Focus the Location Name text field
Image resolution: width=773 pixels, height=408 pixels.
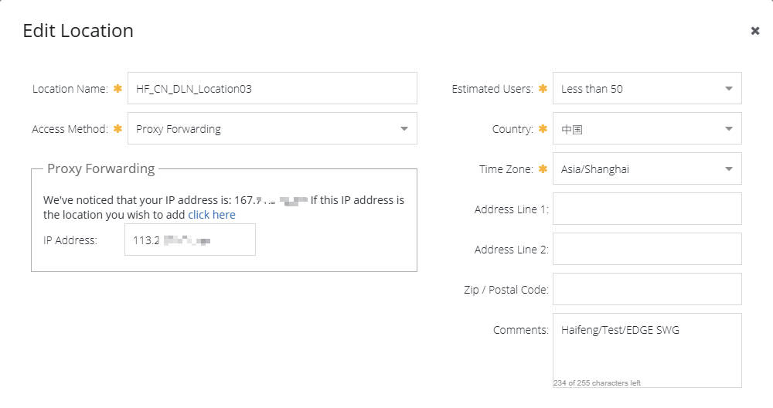(272, 88)
